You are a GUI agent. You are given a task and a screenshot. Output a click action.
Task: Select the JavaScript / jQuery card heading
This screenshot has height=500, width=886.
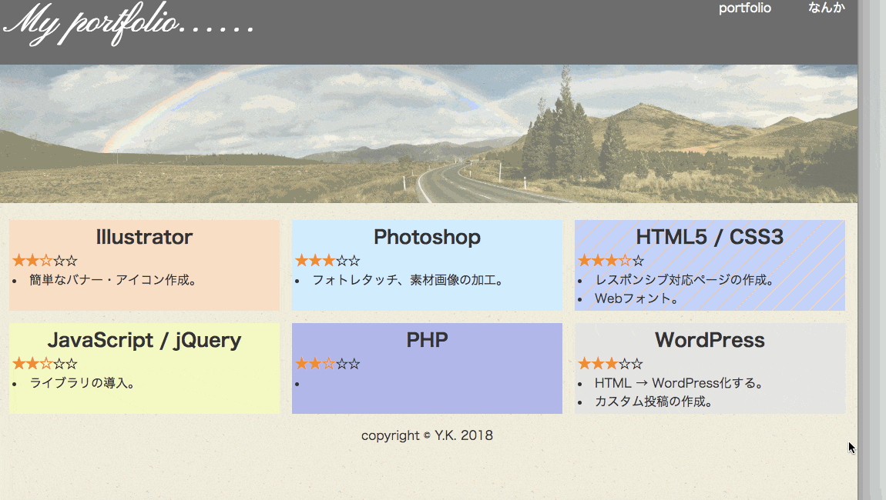point(144,340)
